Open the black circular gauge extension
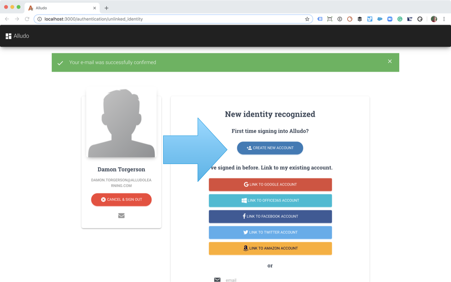 coord(420,19)
